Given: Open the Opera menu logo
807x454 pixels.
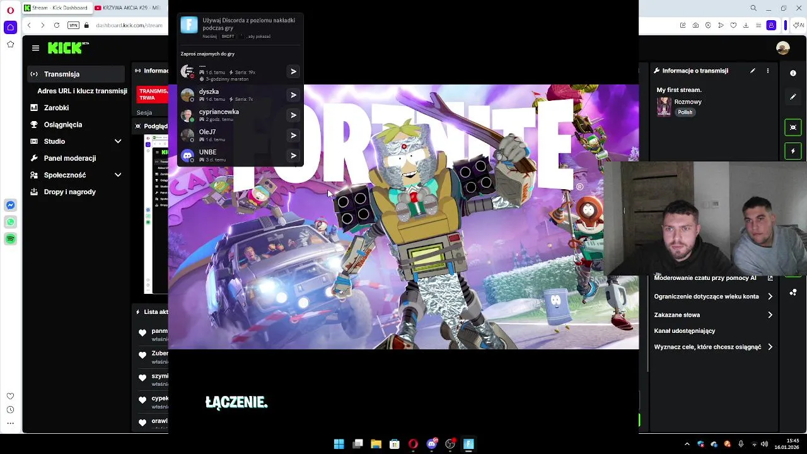Looking at the screenshot, I should click(10, 10).
